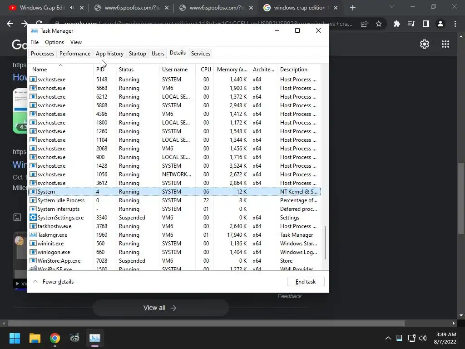Viewport: 465px width, 349px height.
Task: Switch to the Startup tab
Action: click(x=137, y=54)
